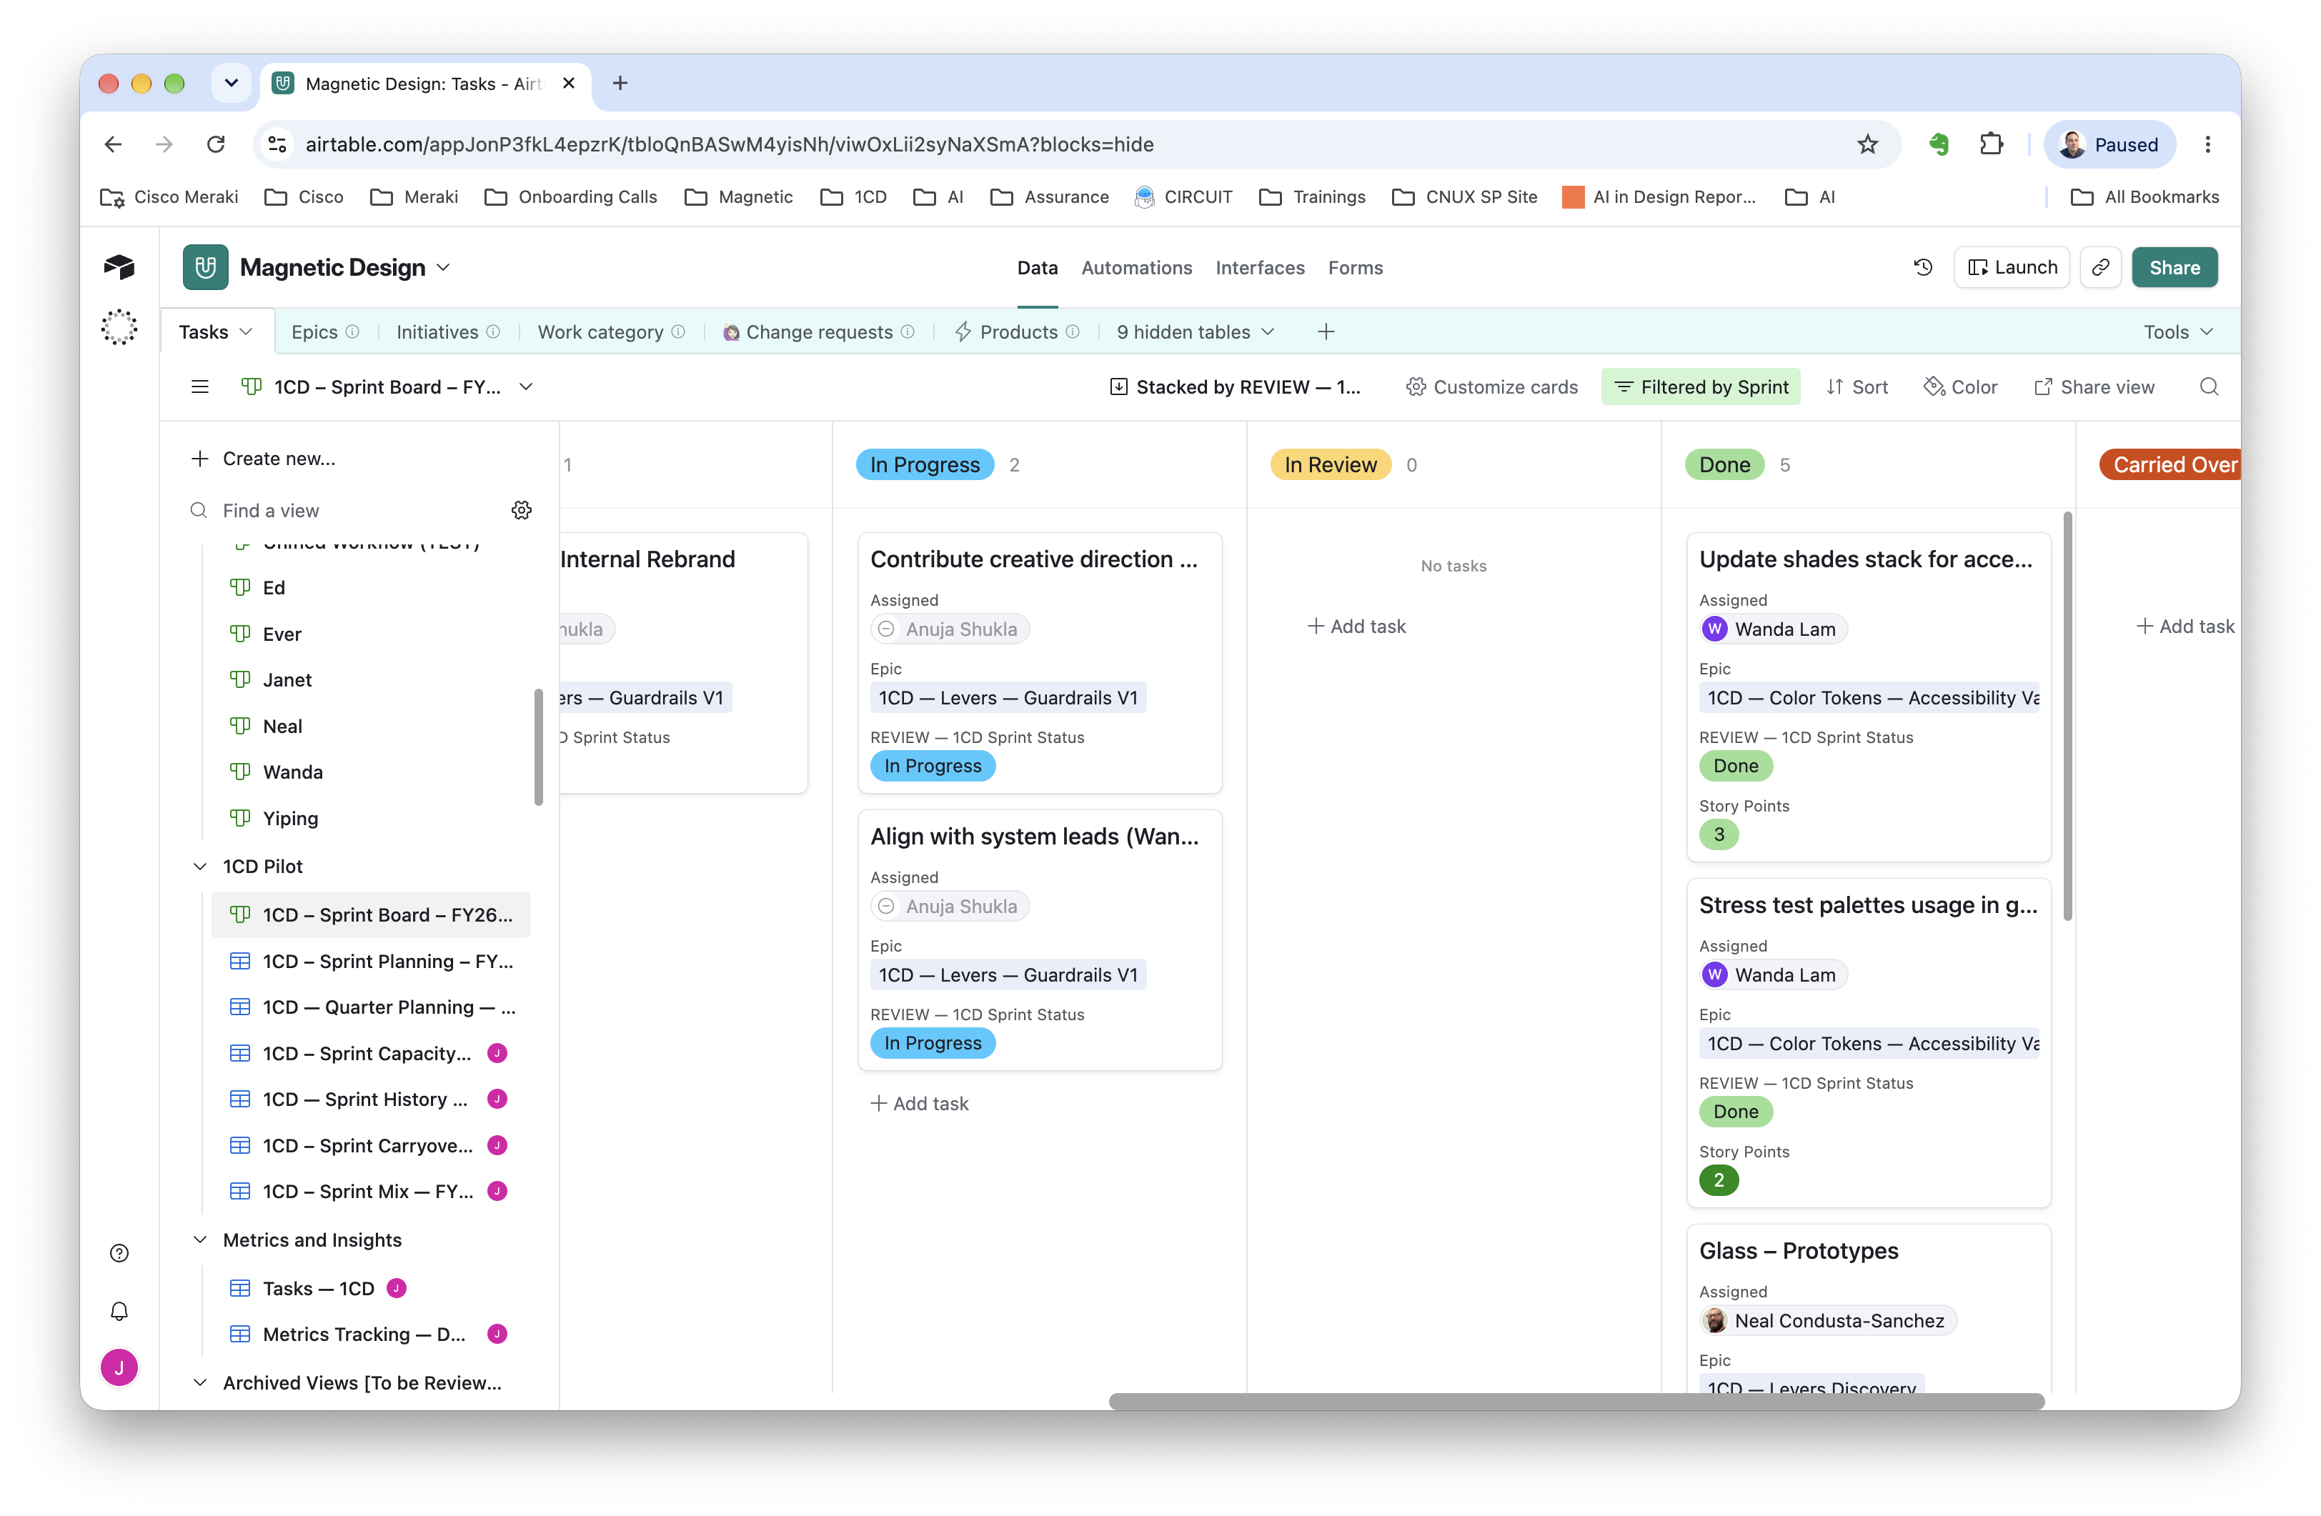
Task: Open Chrome tab search dropdown
Action: 231,83
